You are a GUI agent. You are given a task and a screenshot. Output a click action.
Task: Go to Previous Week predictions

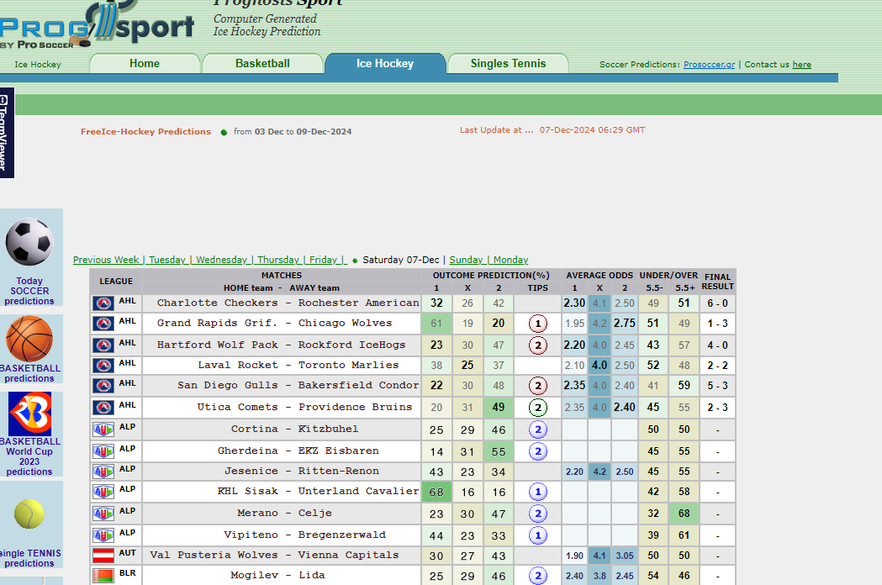(x=106, y=260)
